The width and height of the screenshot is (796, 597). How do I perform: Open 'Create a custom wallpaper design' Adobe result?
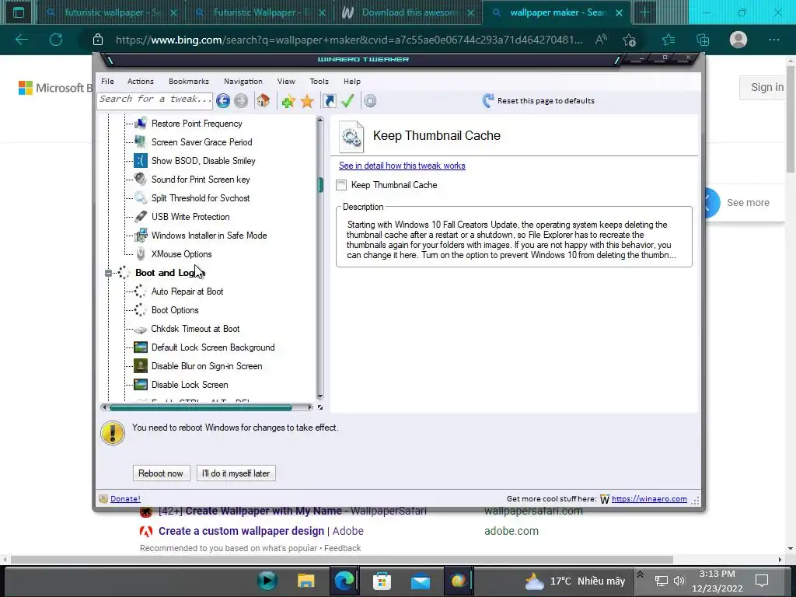click(261, 531)
